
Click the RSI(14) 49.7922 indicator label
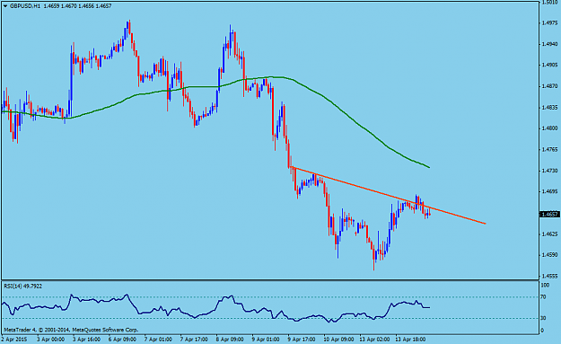pyautogui.click(x=23, y=287)
